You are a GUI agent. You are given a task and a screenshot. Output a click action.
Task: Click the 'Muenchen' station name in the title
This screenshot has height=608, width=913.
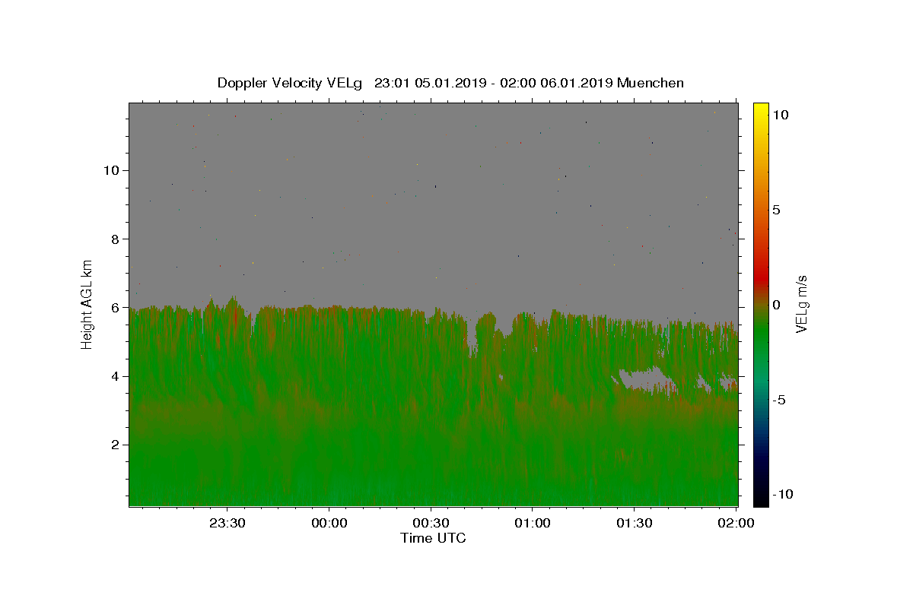click(651, 83)
